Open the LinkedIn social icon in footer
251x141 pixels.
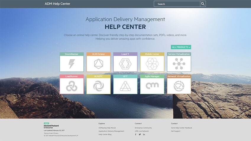pos(144,134)
